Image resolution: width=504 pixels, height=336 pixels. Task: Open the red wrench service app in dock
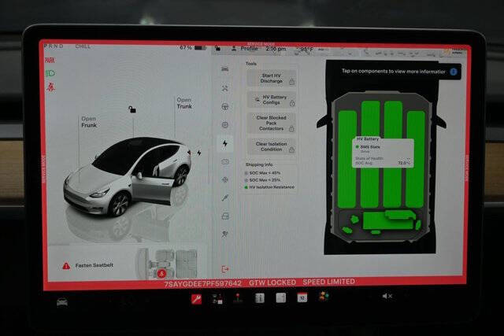point(196,299)
